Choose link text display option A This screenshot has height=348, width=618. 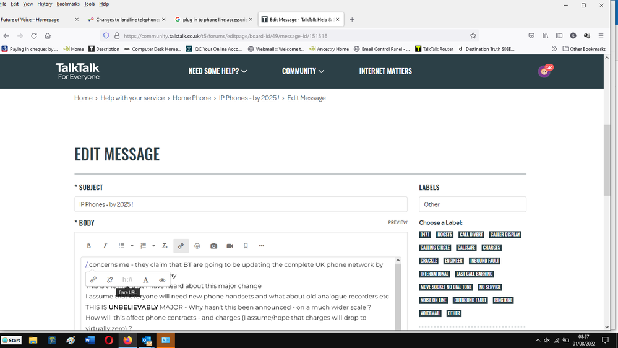click(145, 280)
